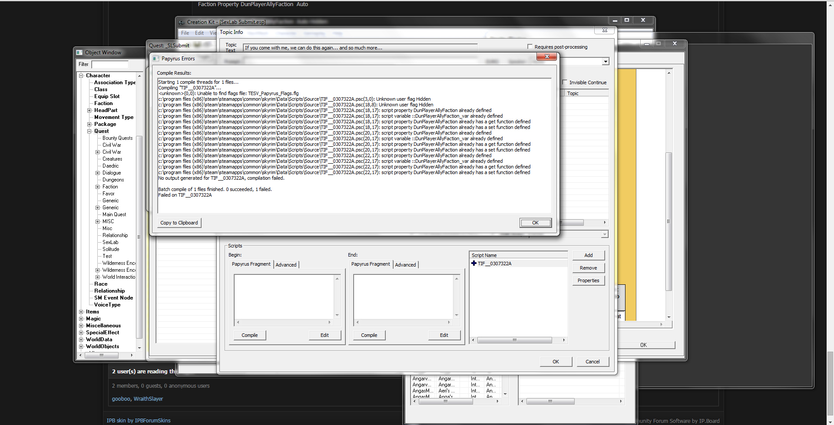Select Begin Papyrus Fragment tab
The width and height of the screenshot is (834, 425).
[x=251, y=264]
